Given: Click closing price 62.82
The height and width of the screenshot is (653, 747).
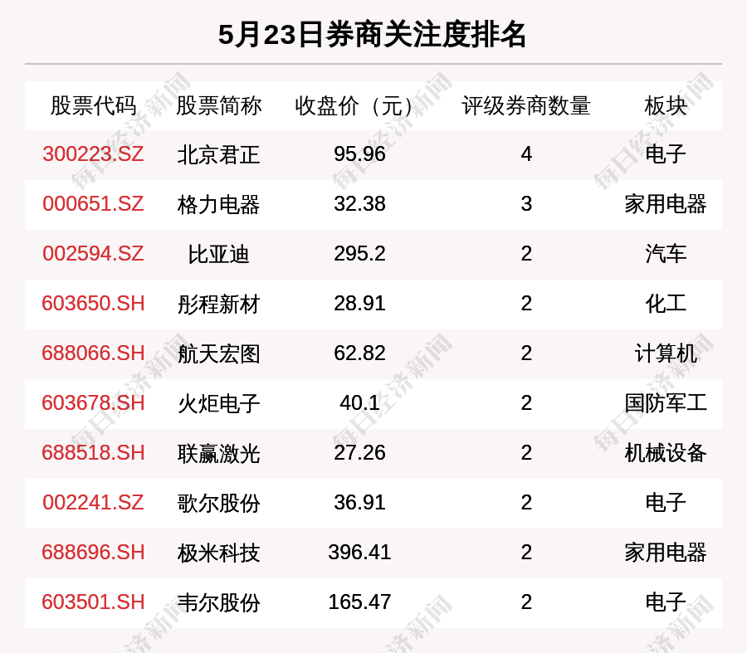Looking at the screenshot, I should [359, 353].
